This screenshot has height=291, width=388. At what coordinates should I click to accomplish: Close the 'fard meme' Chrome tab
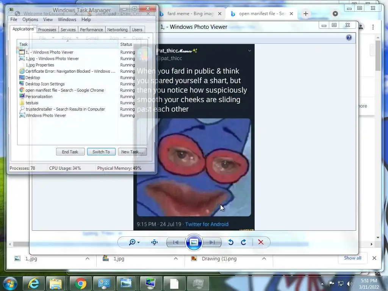point(219,14)
